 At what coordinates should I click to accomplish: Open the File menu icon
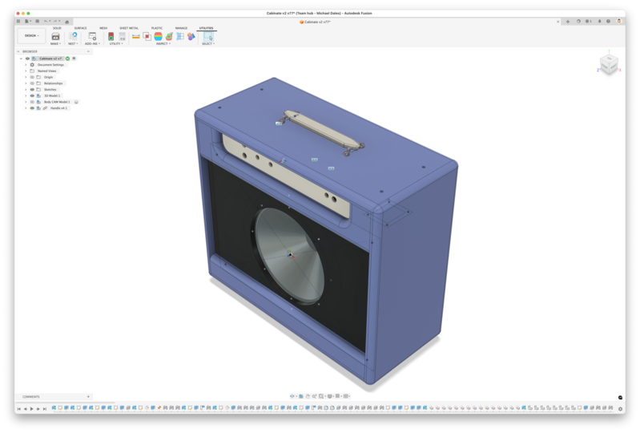click(27, 21)
